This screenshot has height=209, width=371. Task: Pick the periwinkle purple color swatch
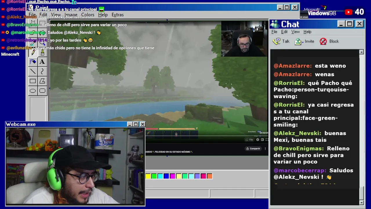[x=197, y=176]
